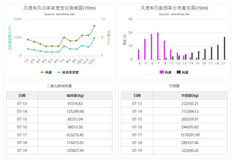Select the 1578291.99 coal saving cell
This screenshot has height=162, width=234.
click(x=190, y=135)
